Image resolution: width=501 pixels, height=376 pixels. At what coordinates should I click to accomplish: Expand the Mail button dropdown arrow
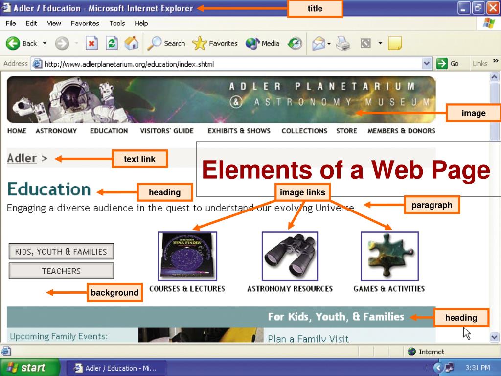point(329,43)
